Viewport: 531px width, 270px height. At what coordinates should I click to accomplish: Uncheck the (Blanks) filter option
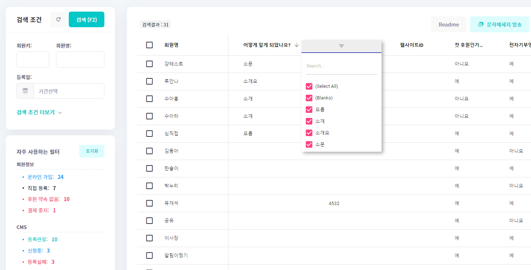click(309, 98)
